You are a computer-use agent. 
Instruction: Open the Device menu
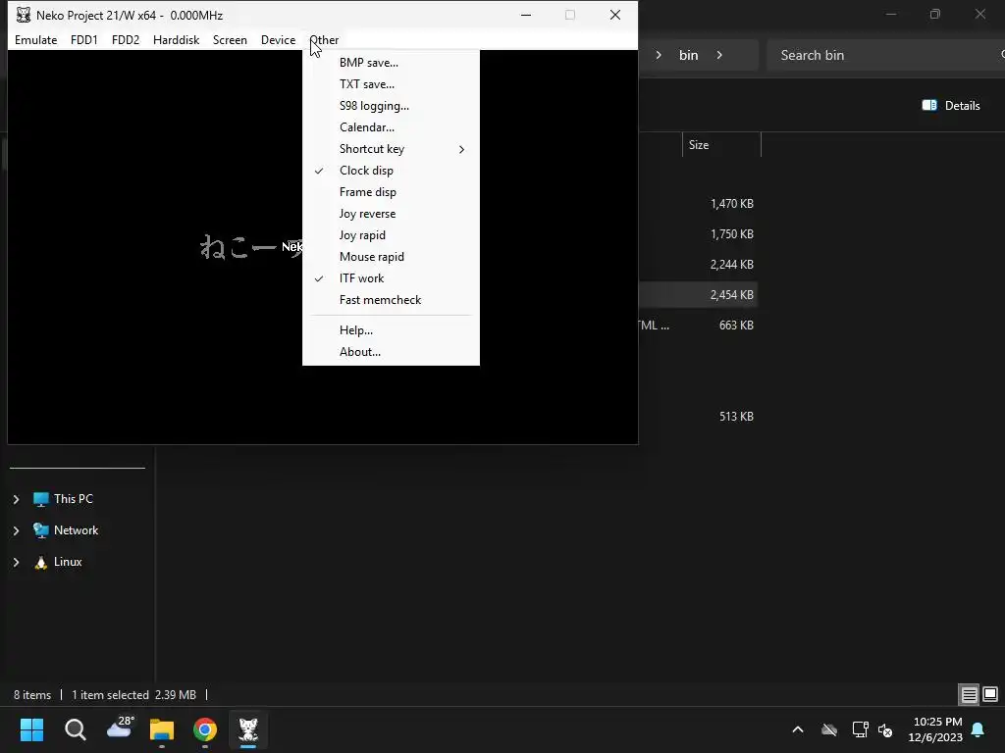(278, 39)
